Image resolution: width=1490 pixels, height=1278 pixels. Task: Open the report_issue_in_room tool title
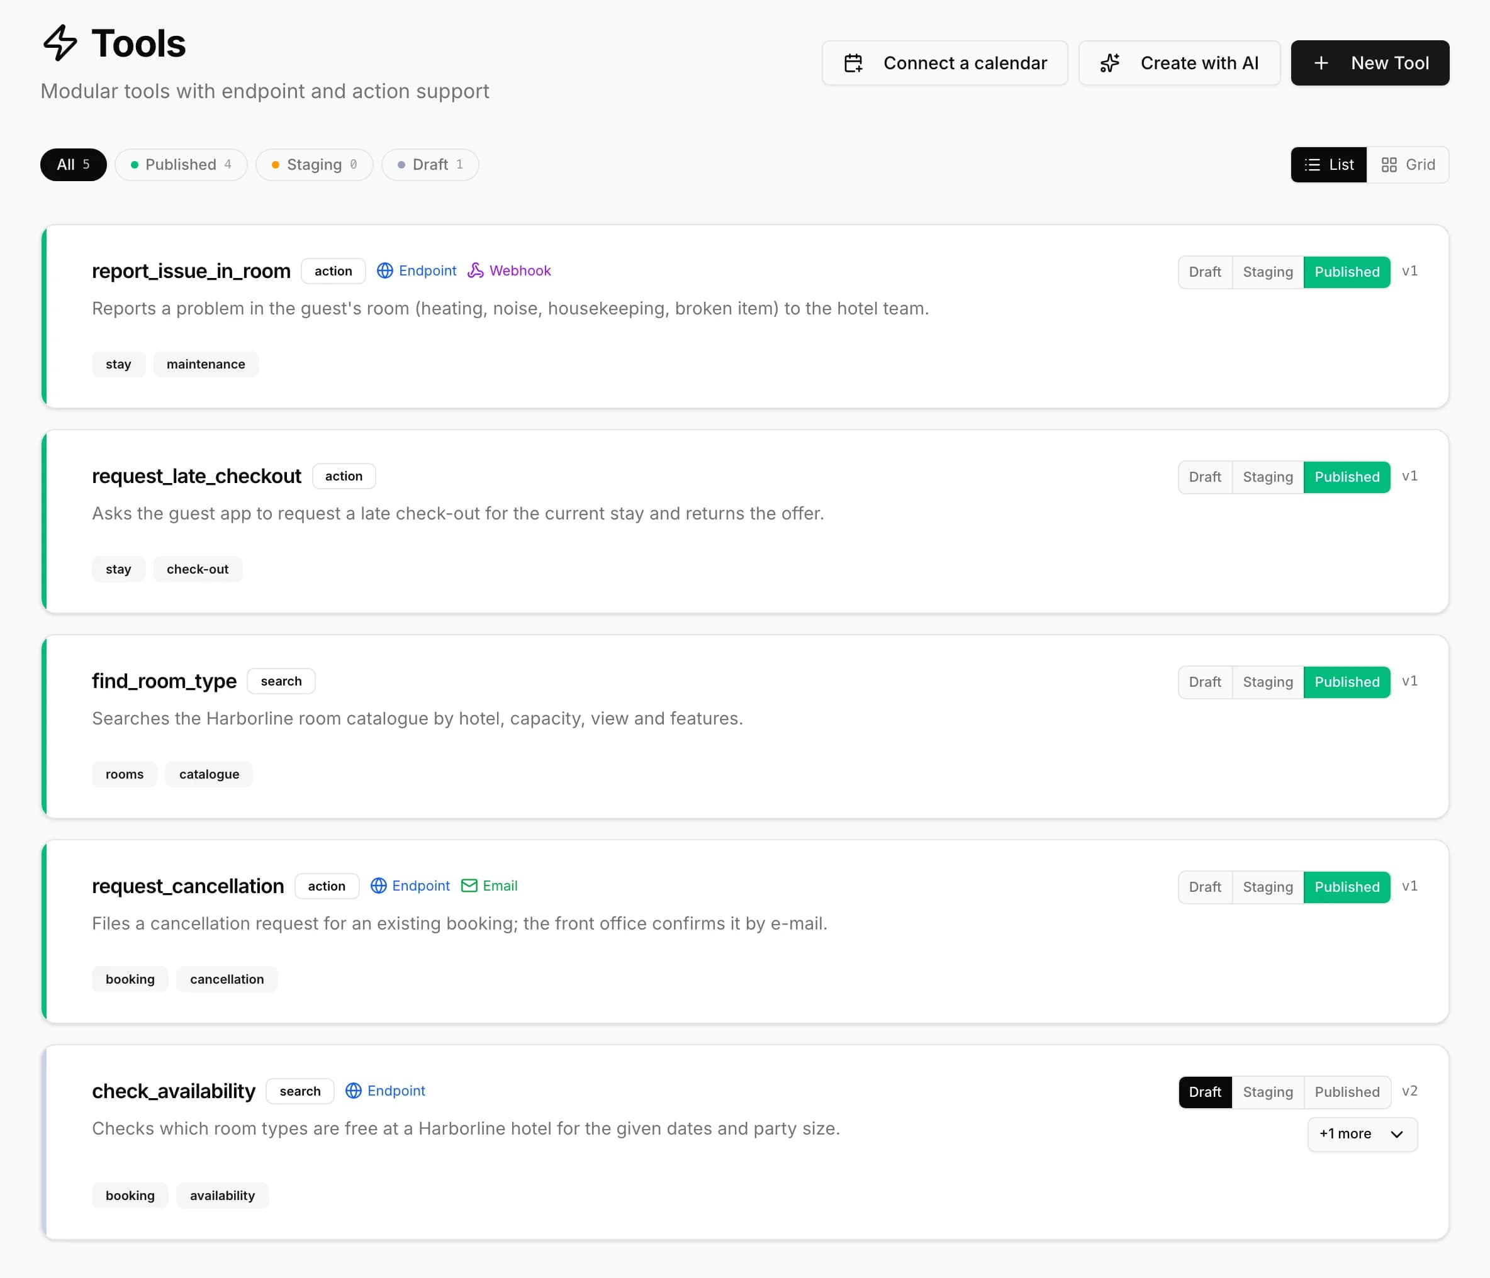pyautogui.click(x=191, y=271)
